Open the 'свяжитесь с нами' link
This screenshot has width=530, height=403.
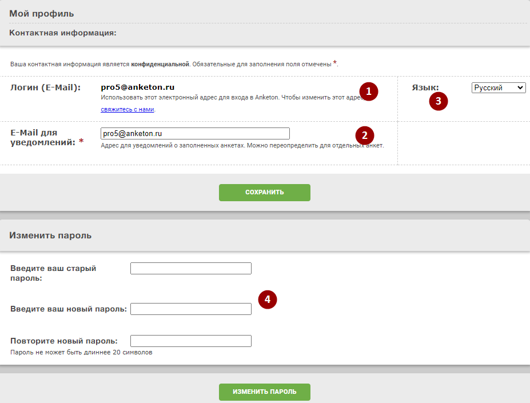[x=127, y=109]
